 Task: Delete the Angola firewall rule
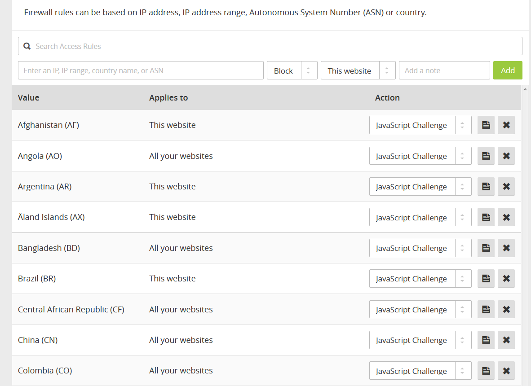(506, 156)
